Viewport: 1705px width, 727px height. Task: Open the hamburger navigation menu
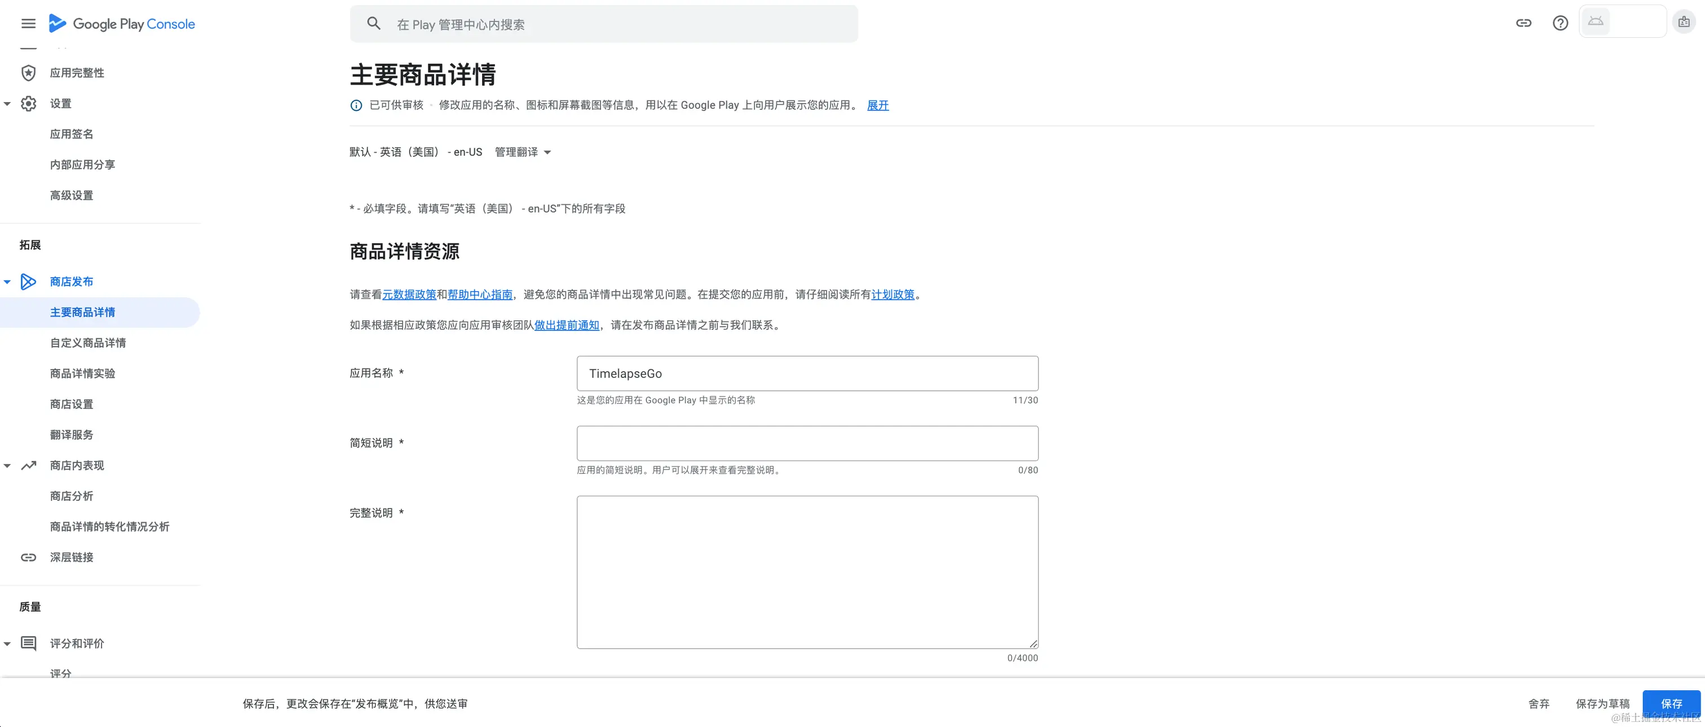[28, 24]
